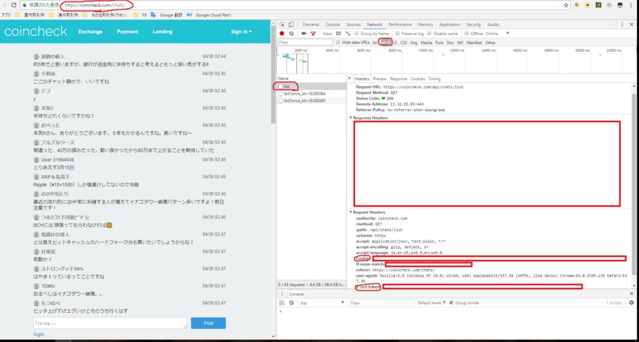Viewport: 639px width, 342px height.
Task: Filter requests by XHR type
Action: [386, 42]
